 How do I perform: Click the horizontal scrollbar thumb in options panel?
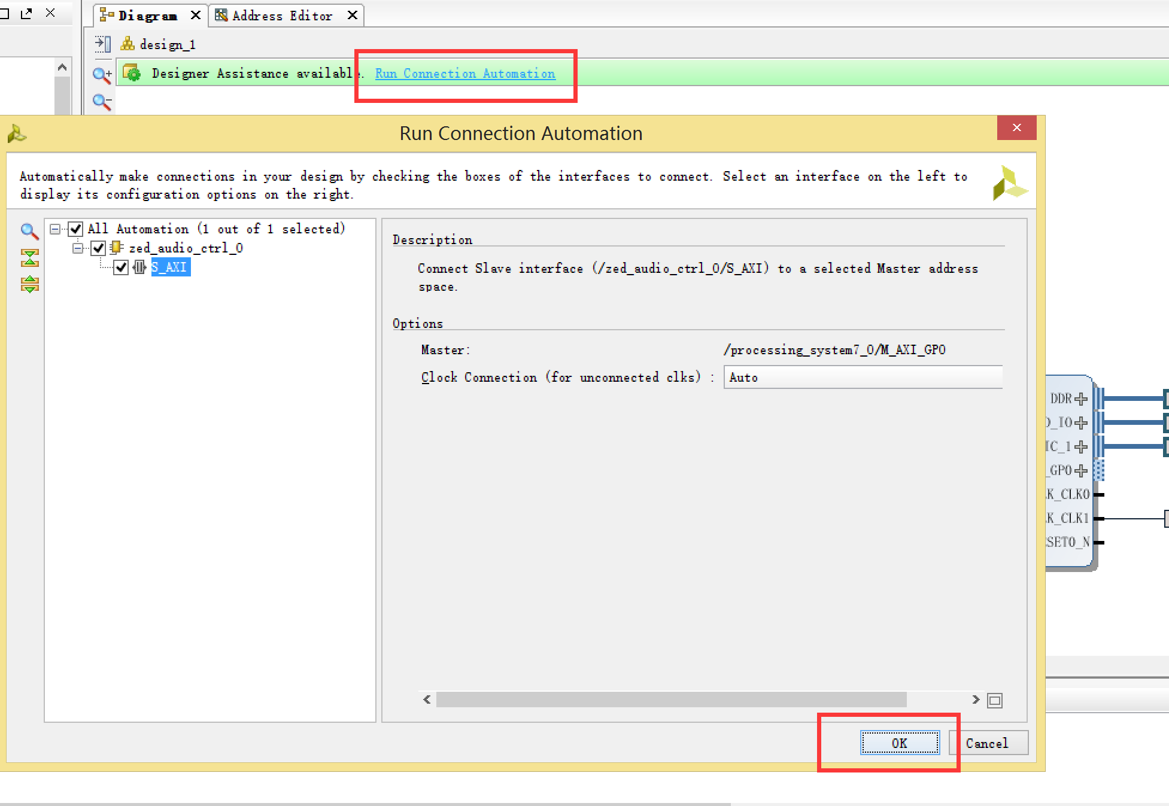pyautogui.click(x=671, y=699)
